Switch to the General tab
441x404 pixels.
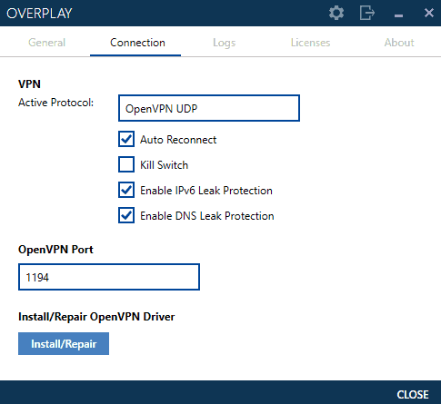pos(47,43)
